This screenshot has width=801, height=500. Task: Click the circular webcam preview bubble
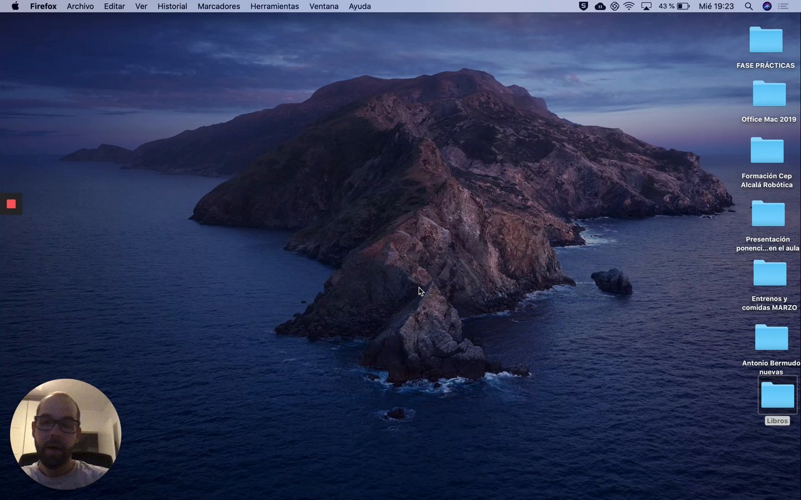click(65, 434)
